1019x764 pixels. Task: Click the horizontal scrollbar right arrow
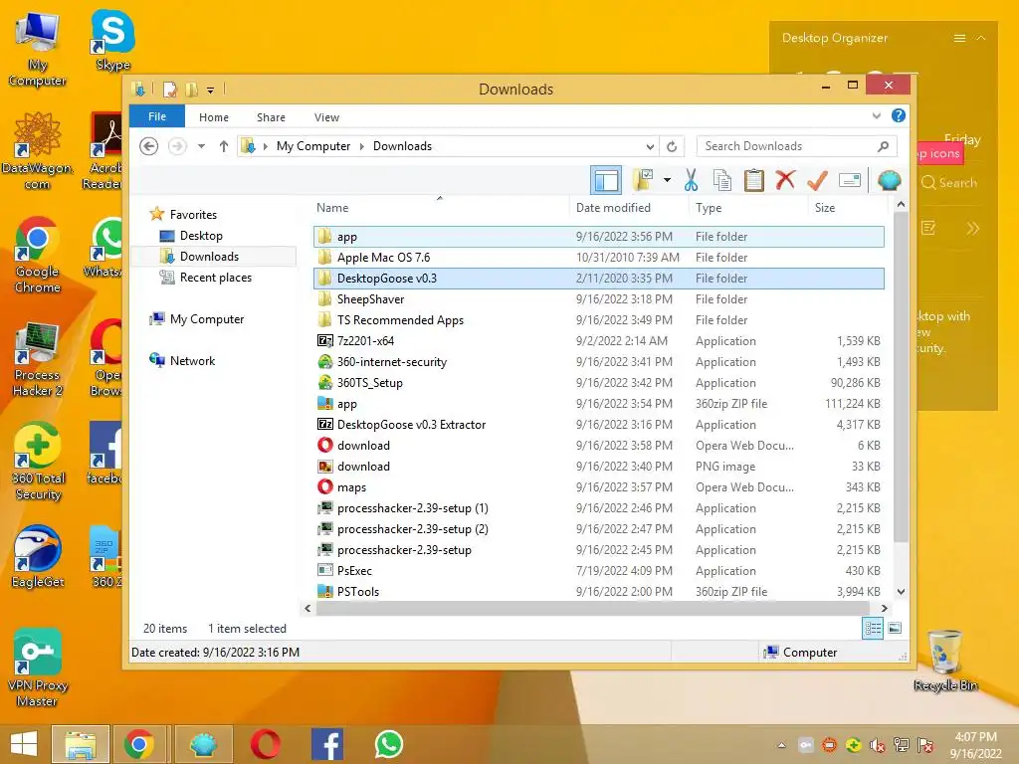pos(884,608)
